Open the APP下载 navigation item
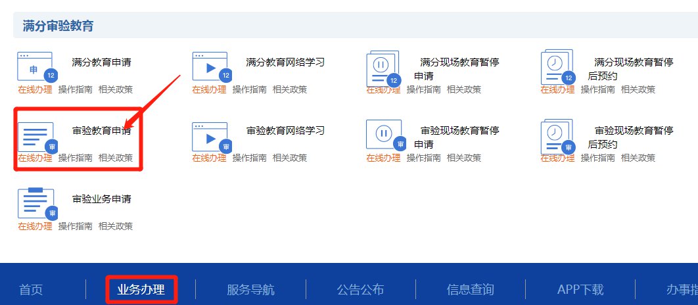Screen dimensions: 698x305 click(x=580, y=289)
